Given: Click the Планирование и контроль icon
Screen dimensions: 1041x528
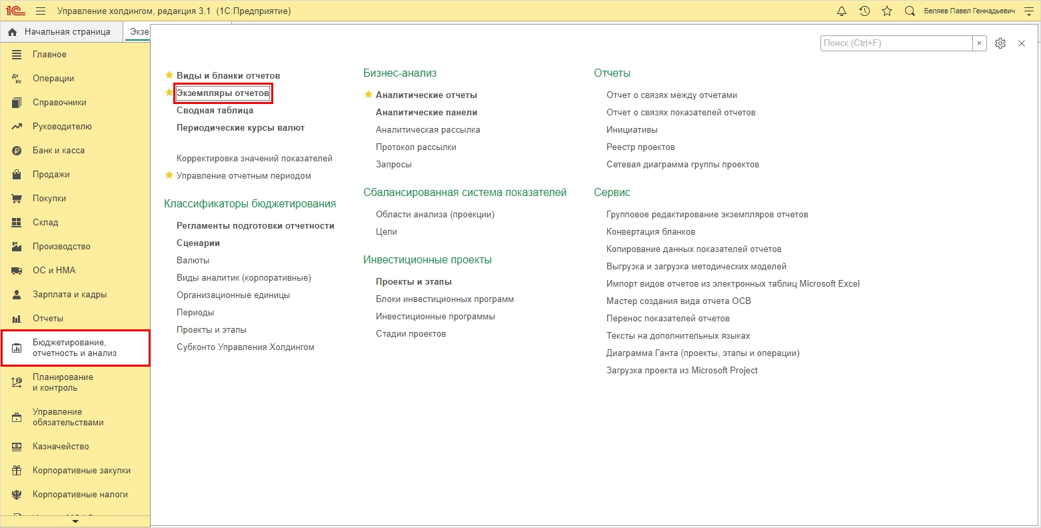Looking at the screenshot, I should point(17,383).
